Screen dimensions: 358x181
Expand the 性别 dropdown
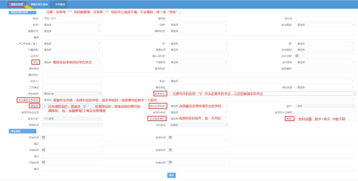(72, 25)
